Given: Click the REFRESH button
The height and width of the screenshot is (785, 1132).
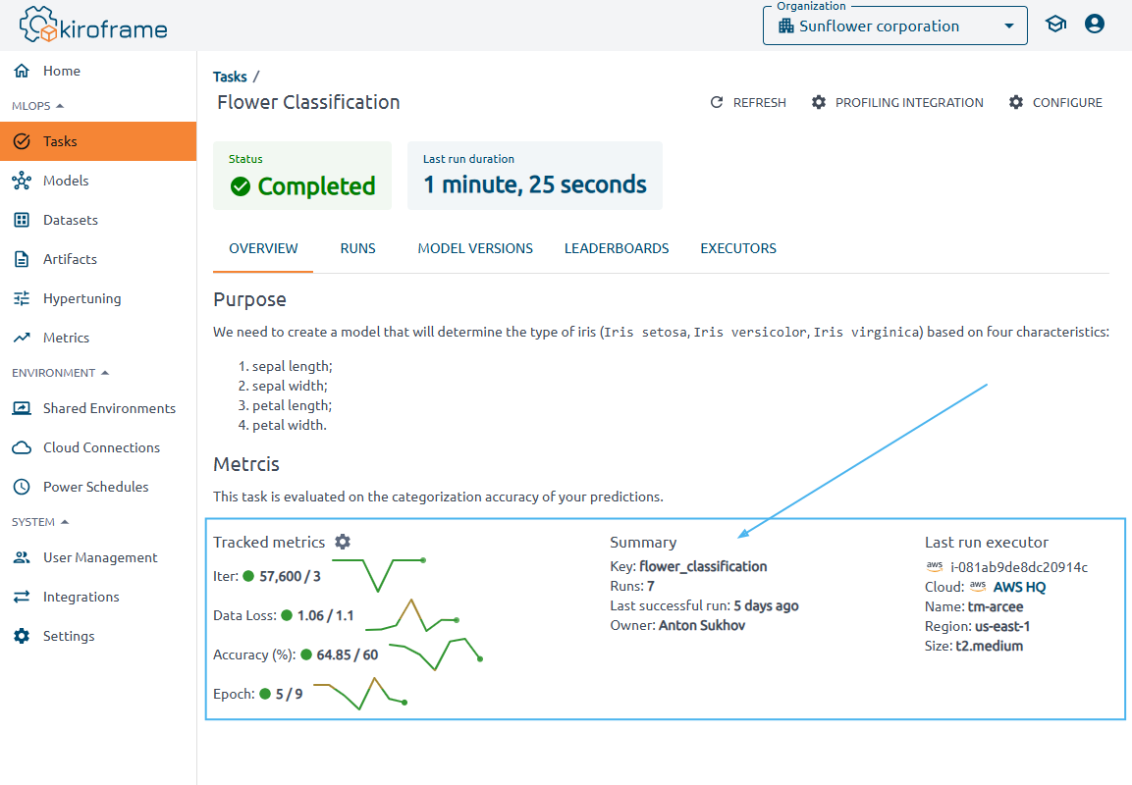Looking at the screenshot, I should coord(748,102).
